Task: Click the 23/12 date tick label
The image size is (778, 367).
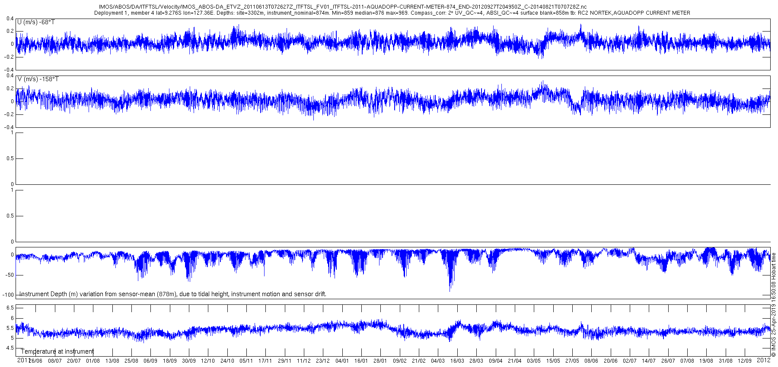Action: (323, 361)
